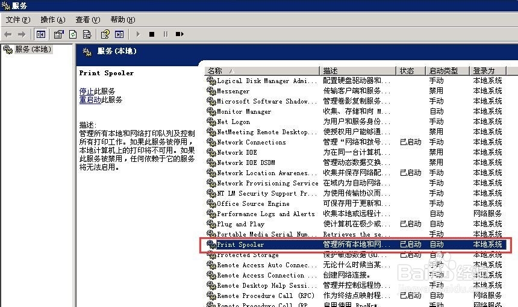Click the gear icon beside Network DDE DSDM
The width and height of the screenshot is (518, 307).
pyautogui.click(x=211, y=163)
